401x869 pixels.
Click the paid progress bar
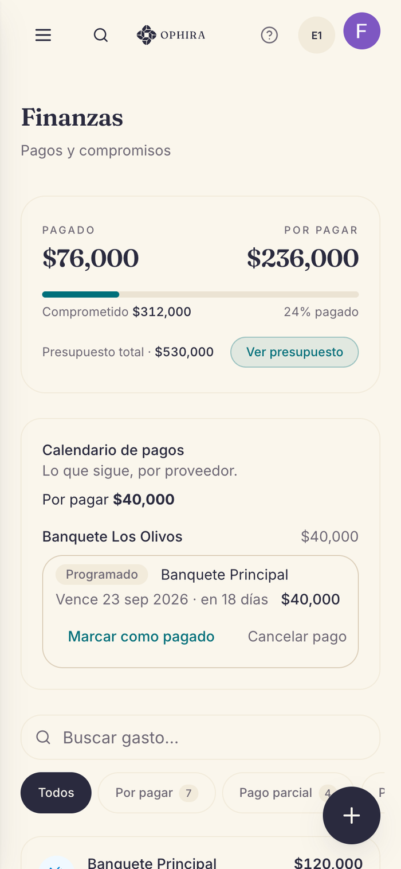[200, 295]
